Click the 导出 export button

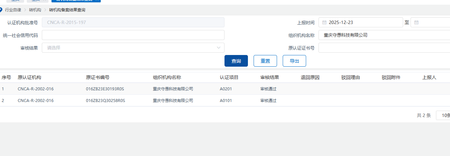coord(294,61)
